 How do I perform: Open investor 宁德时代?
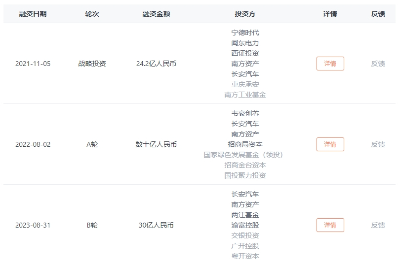pos(245,33)
